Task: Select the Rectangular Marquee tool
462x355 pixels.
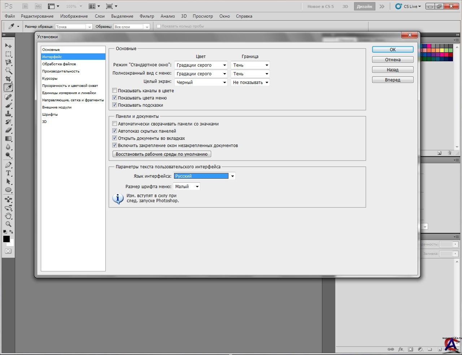Action: [x=8, y=54]
